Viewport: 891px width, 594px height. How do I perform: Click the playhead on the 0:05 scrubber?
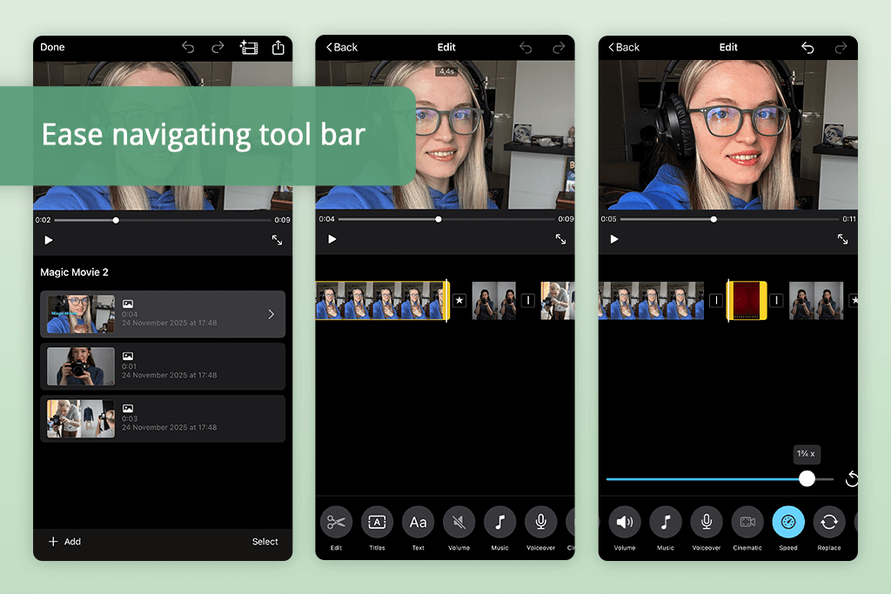click(713, 219)
